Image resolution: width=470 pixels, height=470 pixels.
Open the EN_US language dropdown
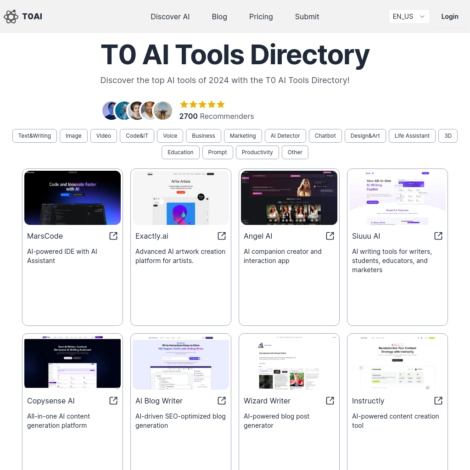click(409, 17)
